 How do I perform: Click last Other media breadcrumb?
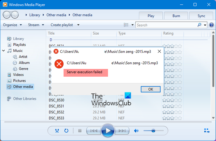[x=82, y=15]
